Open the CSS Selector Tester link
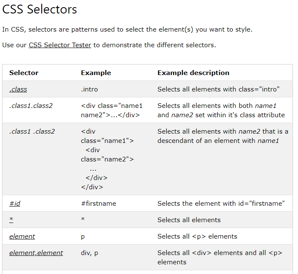Screen dimensions: 298x274 (60, 45)
